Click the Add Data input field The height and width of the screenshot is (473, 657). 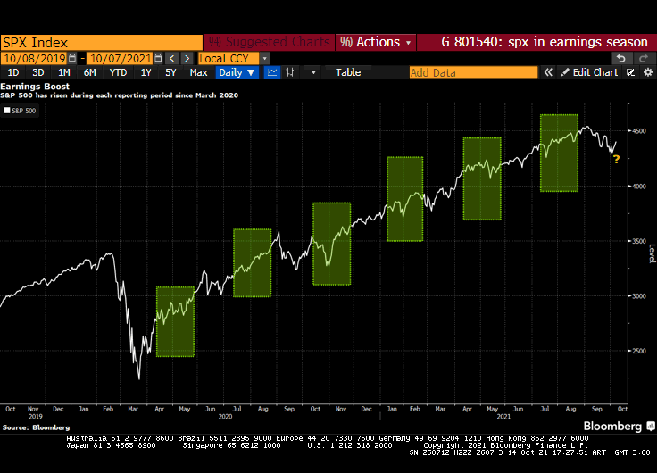pyautogui.click(x=473, y=72)
